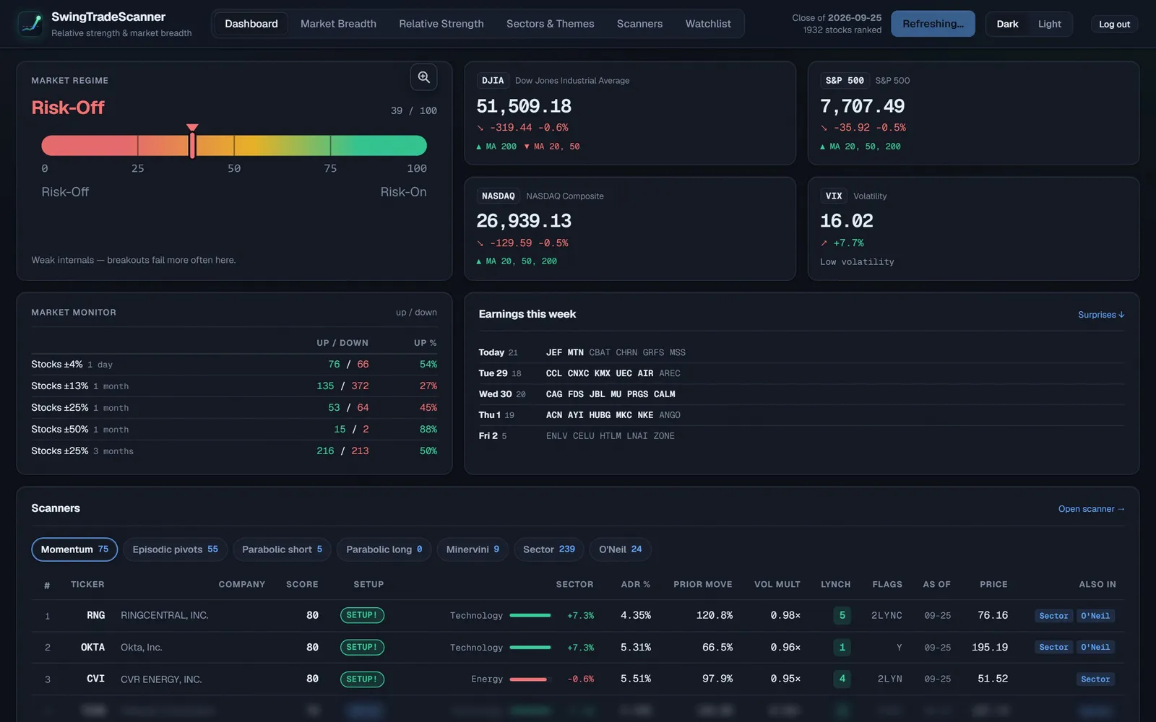Viewport: 1156px width, 722px height.
Task: Click the DJIA index badge
Action: 493,81
